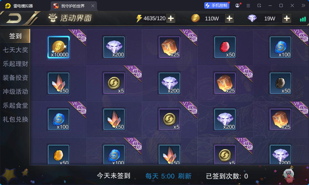Select the 乐起食堂 tab
309x185 pixels.
15,106
